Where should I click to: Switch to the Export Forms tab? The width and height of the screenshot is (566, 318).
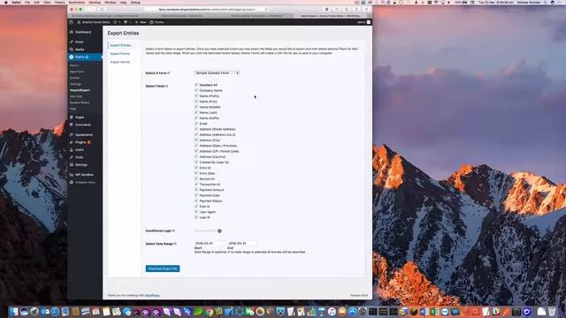(x=120, y=54)
